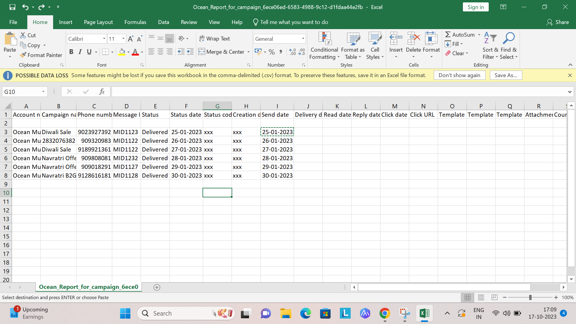Open File Explorer from taskbar
Viewport: 576px width, 324px height.
tap(286, 313)
